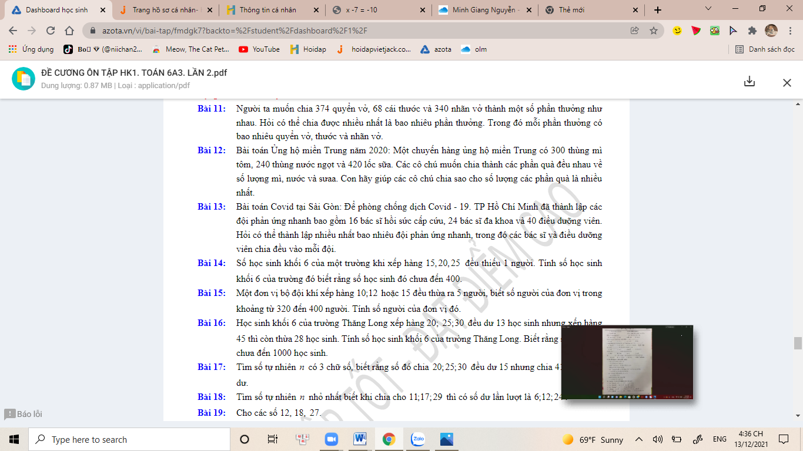This screenshot has height=451, width=803.
Task: Click the text Bài 19:
Action: 212,413
